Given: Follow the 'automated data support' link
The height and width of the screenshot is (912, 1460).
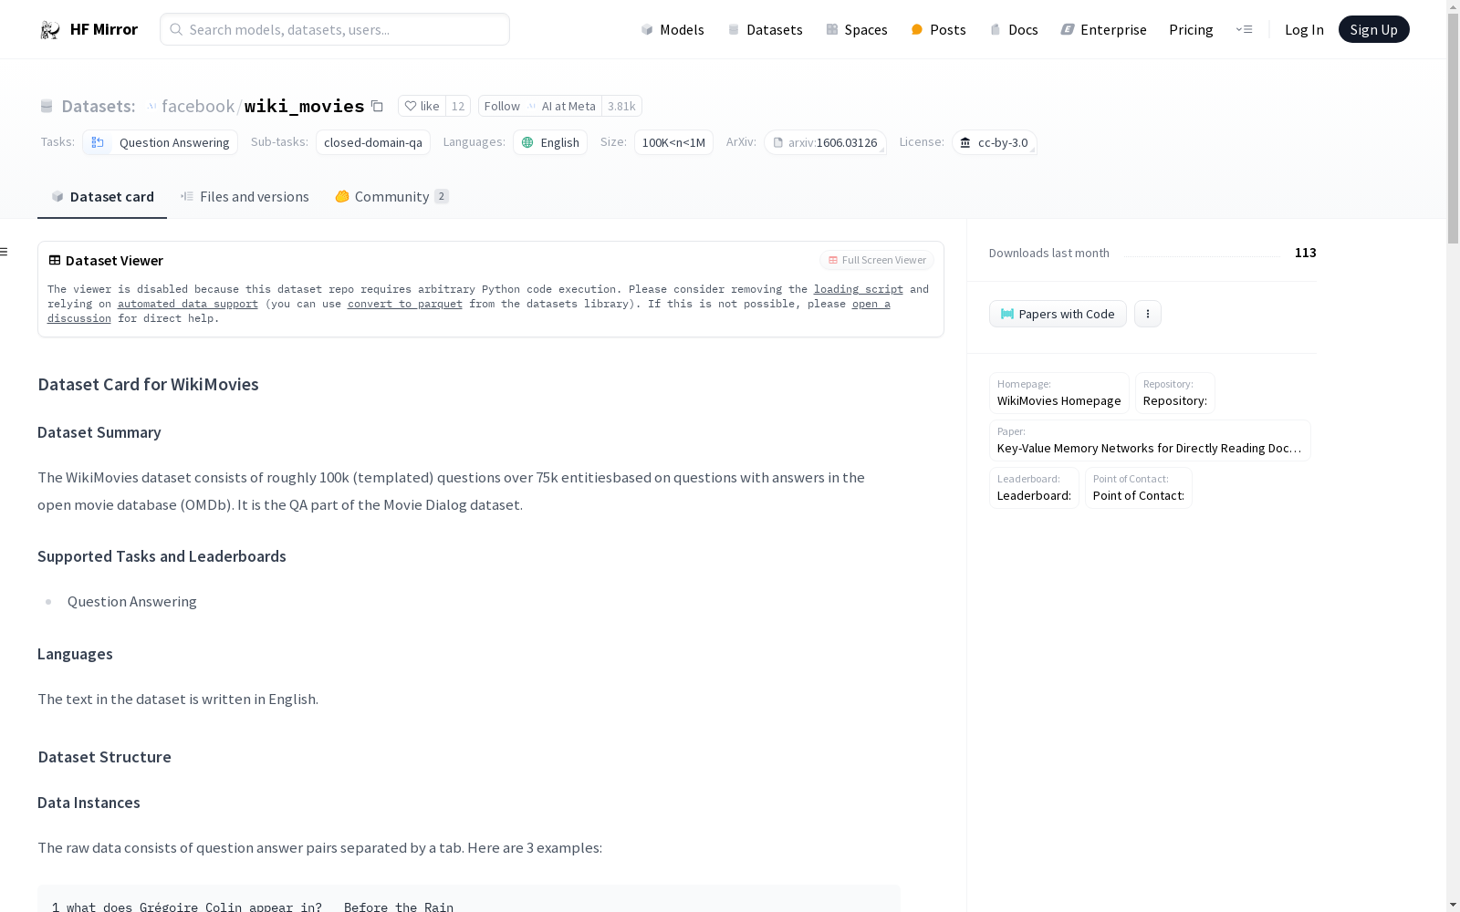Looking at the screenshot, I should (188, 304).
